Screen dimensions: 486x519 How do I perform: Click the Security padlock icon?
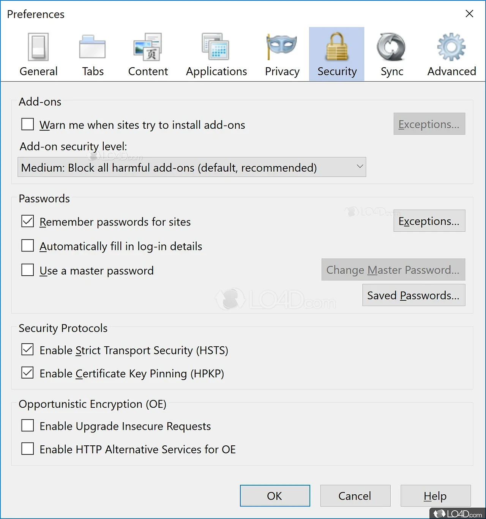[x=337, y=47]
